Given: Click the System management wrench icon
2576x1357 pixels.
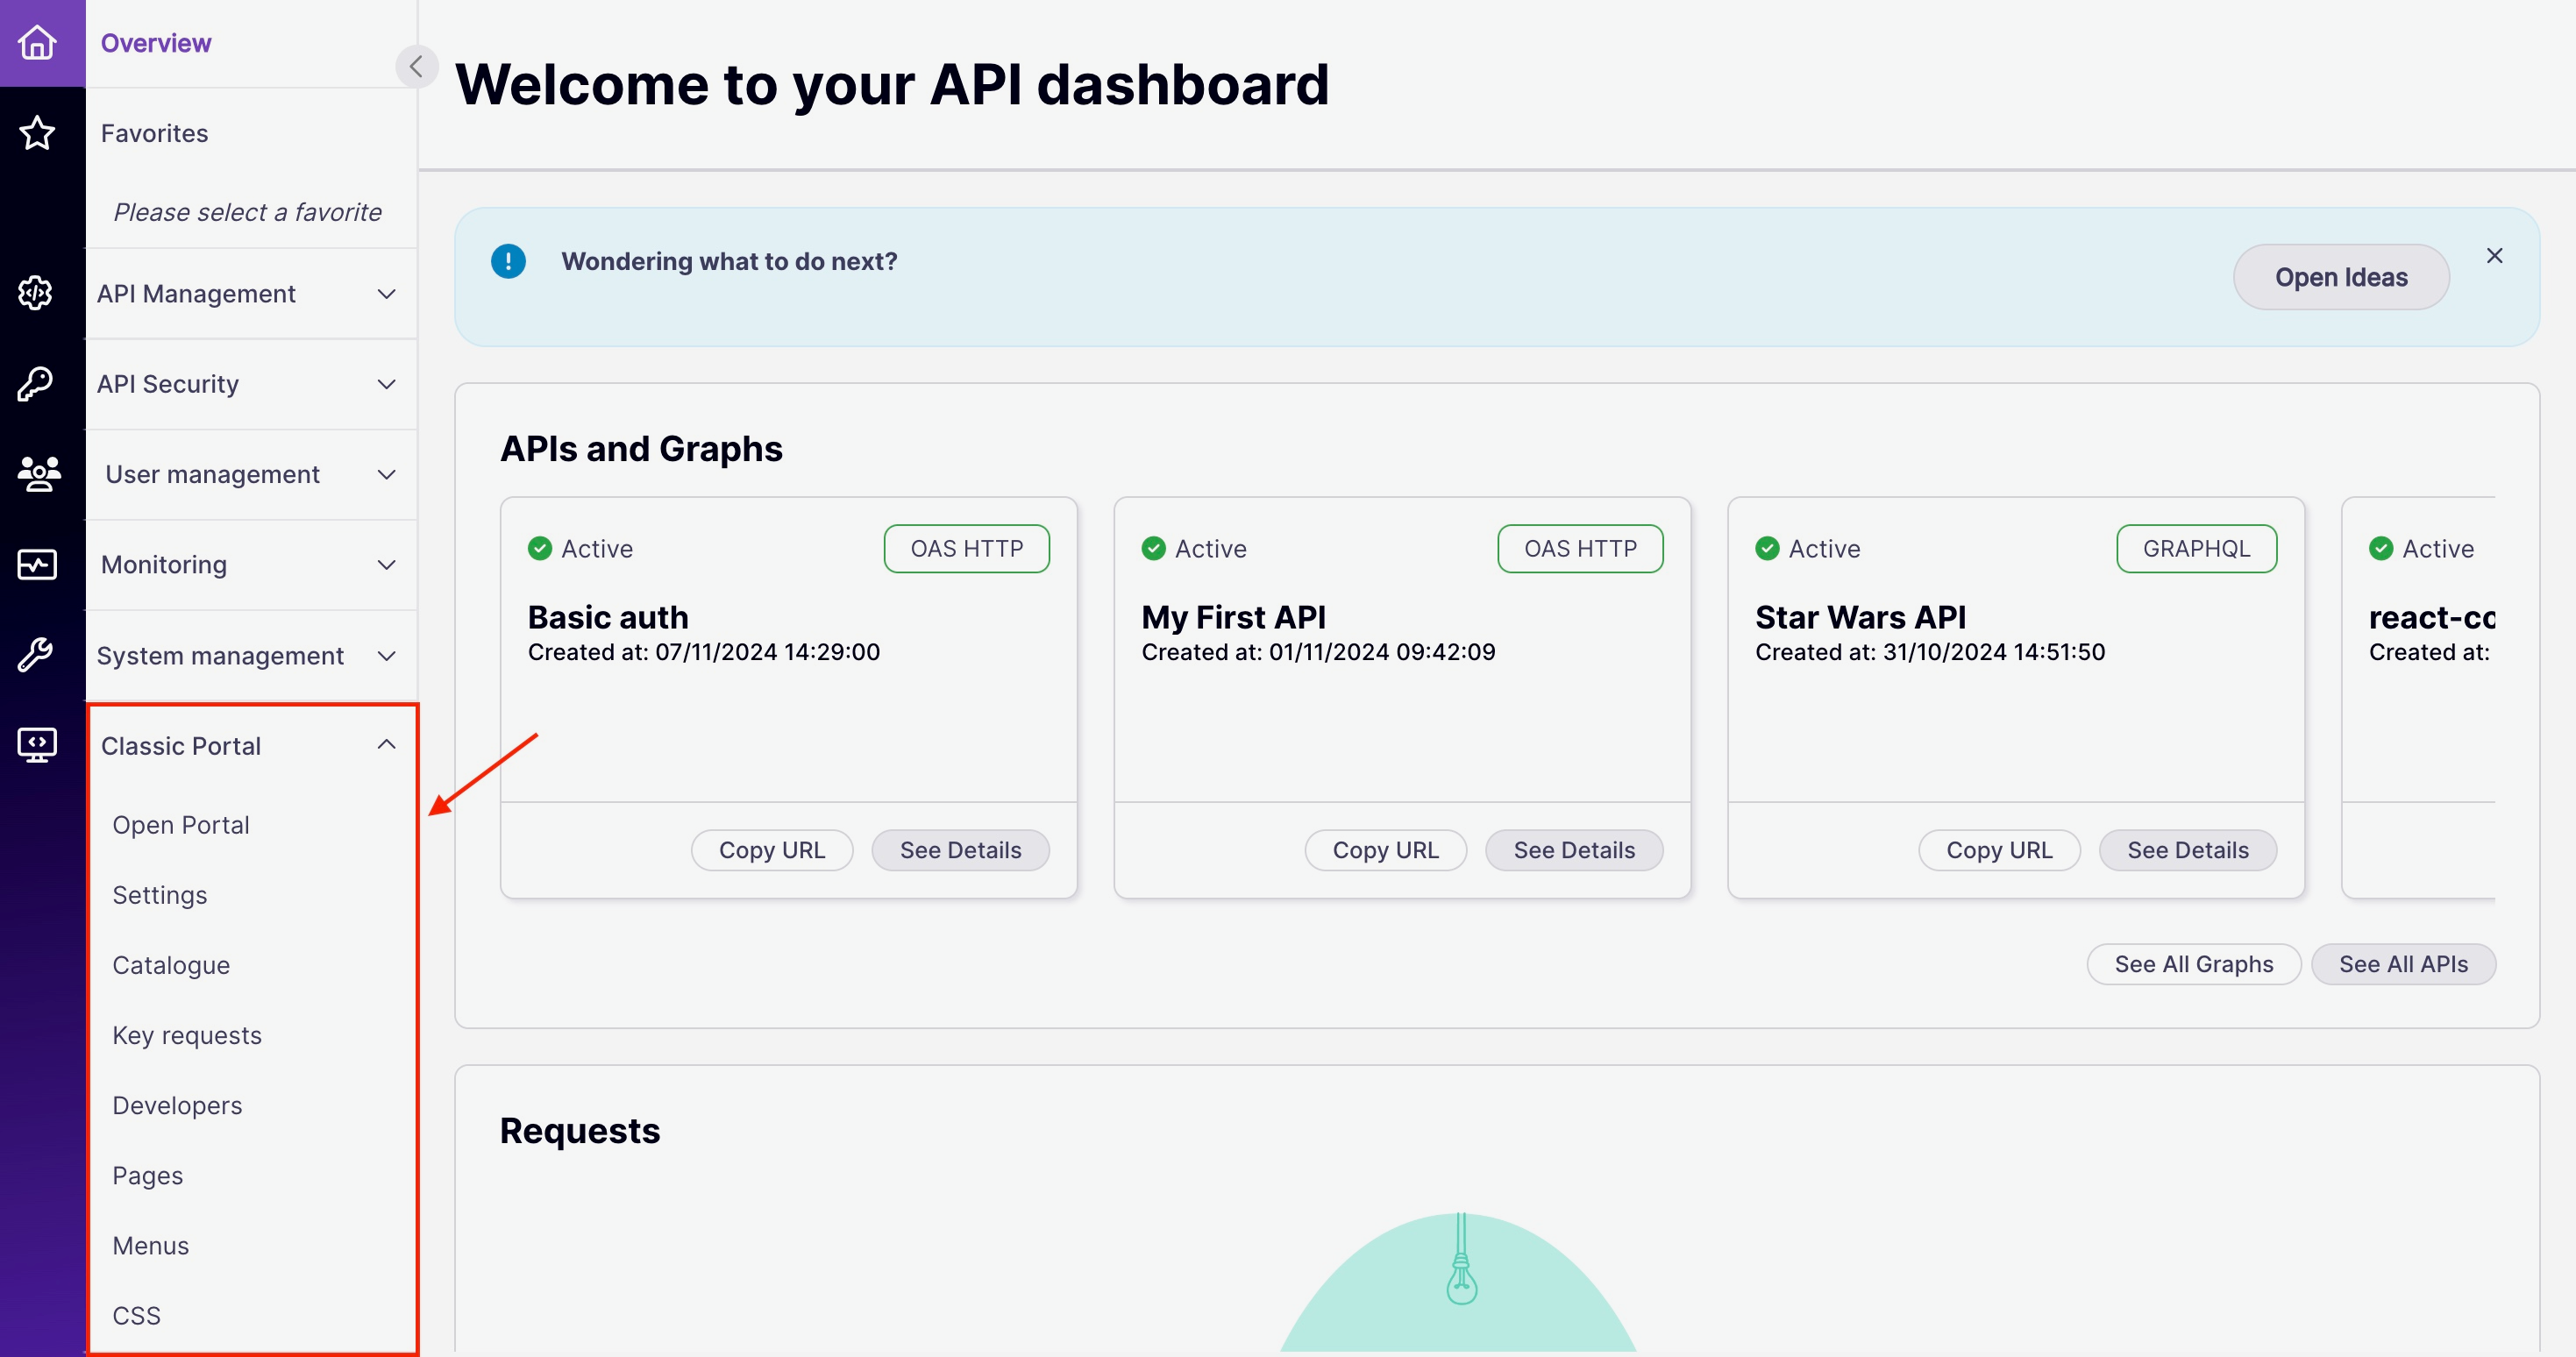Looking at the screenshot, I should coord(37,655).
